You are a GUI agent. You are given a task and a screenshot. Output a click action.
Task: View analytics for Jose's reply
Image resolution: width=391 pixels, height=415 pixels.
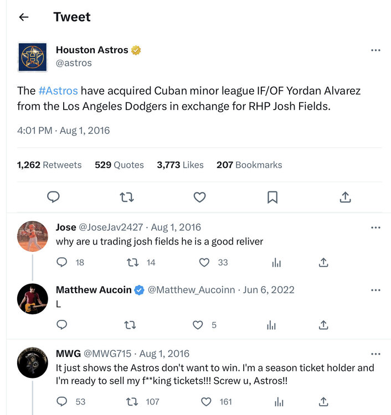(276, 262)
